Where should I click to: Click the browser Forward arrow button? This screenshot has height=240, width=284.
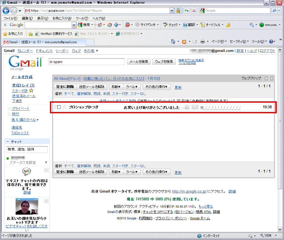(x=14, y=11)
